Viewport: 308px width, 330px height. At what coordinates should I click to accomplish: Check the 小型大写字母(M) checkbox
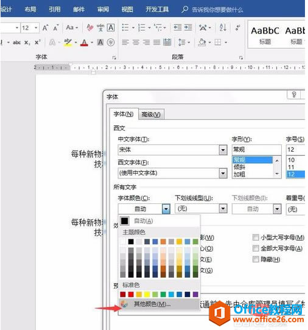coord(256,237)
